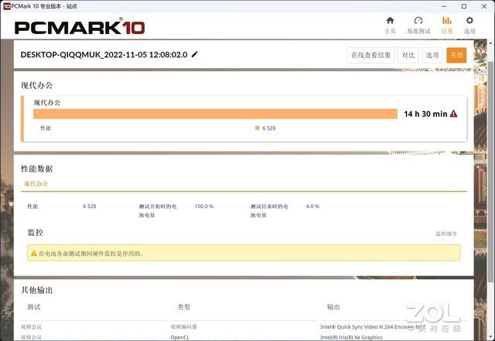Click the 类型 column header

pos(184,307)
